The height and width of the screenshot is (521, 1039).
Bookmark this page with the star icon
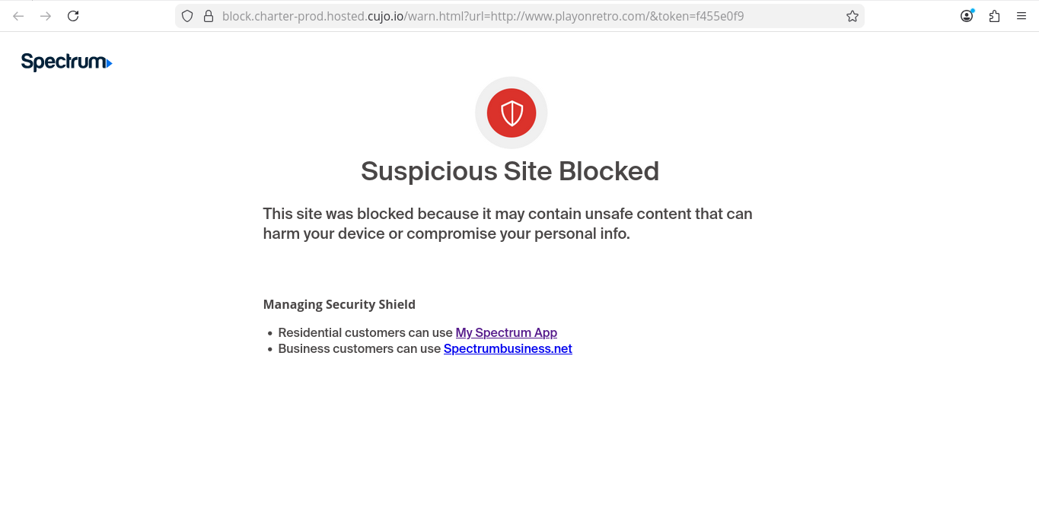coord(853,16)
